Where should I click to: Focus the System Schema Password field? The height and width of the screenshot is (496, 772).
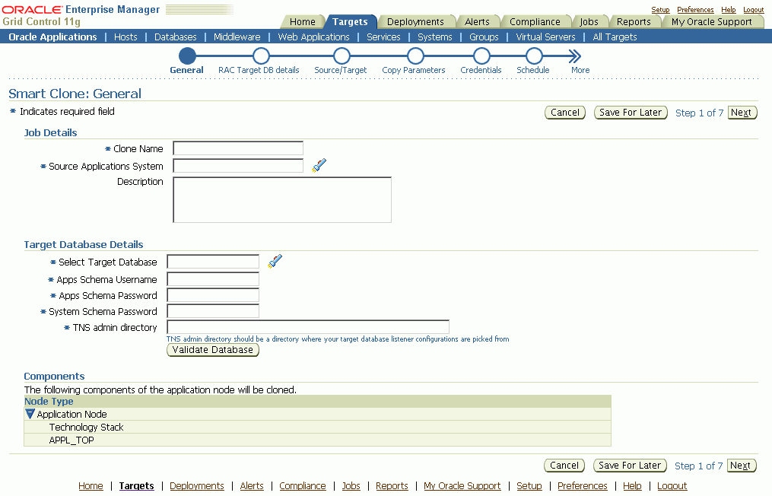coord(213,311)
